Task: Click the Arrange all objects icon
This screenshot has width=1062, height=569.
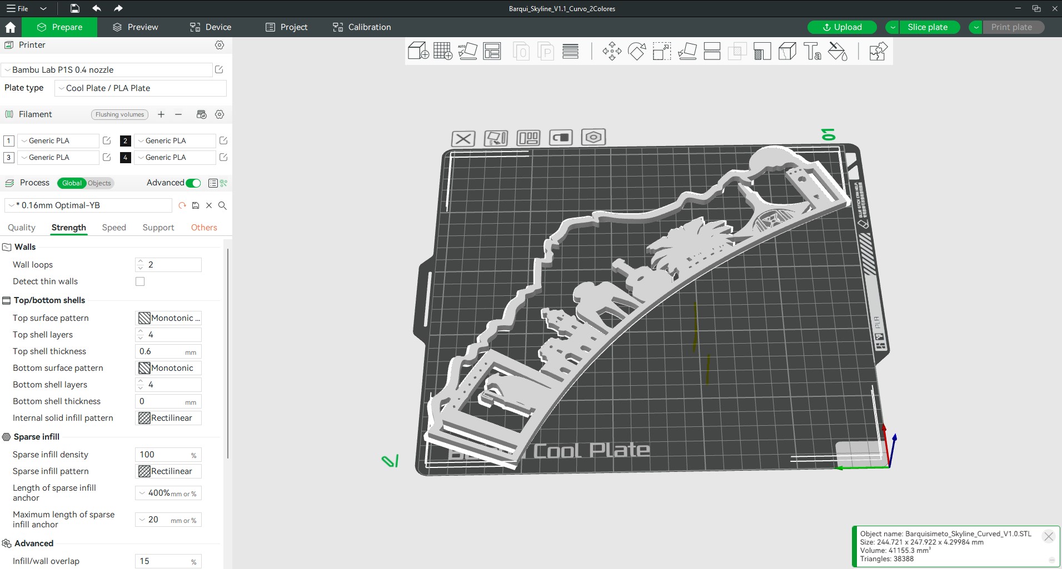Action: (x=492, y=52)
